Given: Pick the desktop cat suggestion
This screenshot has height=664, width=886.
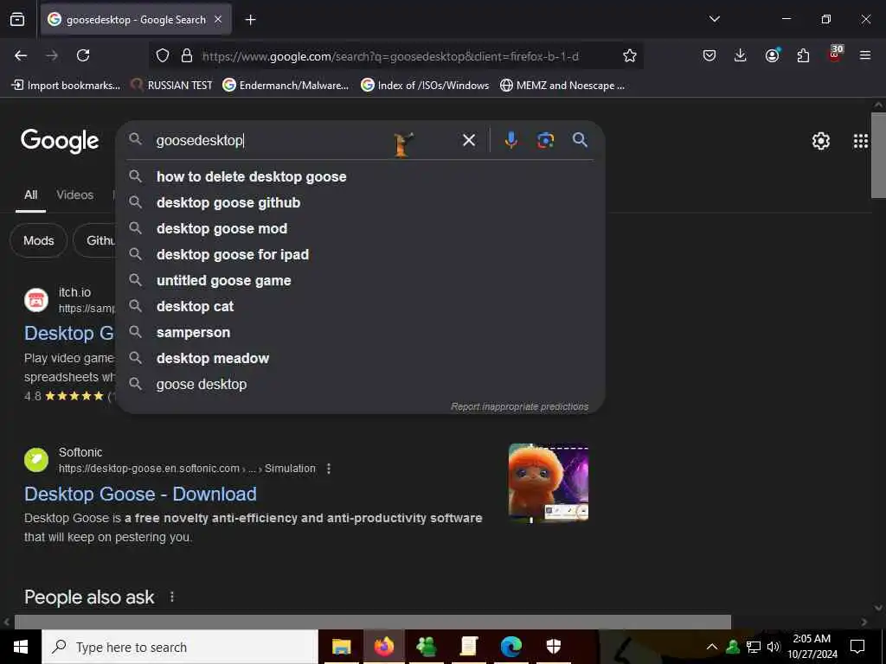Looking at the screenshot, I should point(360,307).
